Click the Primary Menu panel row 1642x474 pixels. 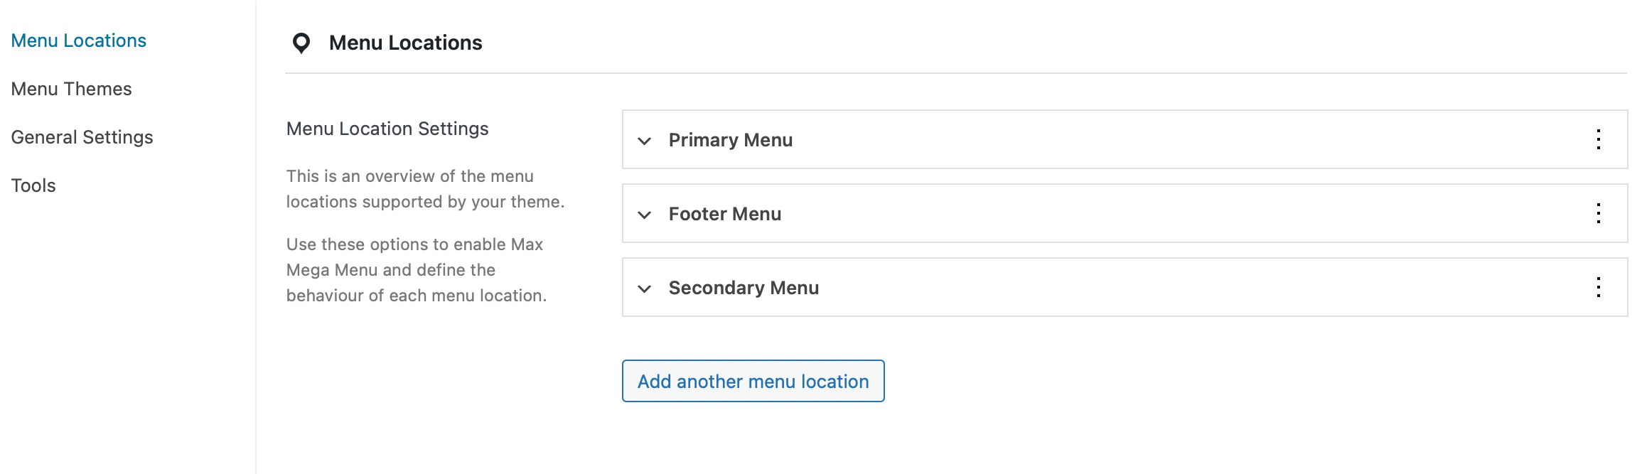coord(1066,140)
